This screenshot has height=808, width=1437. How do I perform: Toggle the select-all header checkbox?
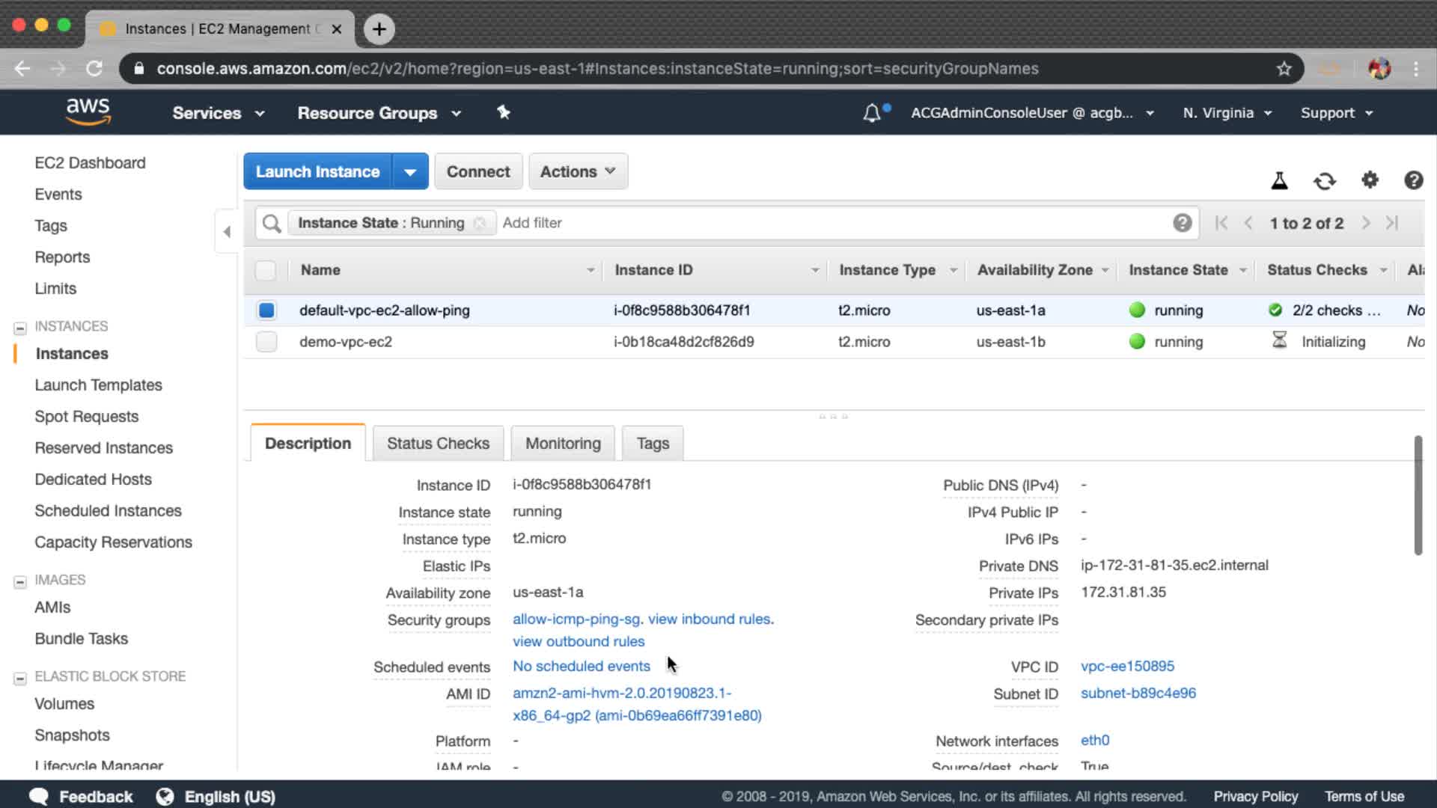[x=266, y=270]
